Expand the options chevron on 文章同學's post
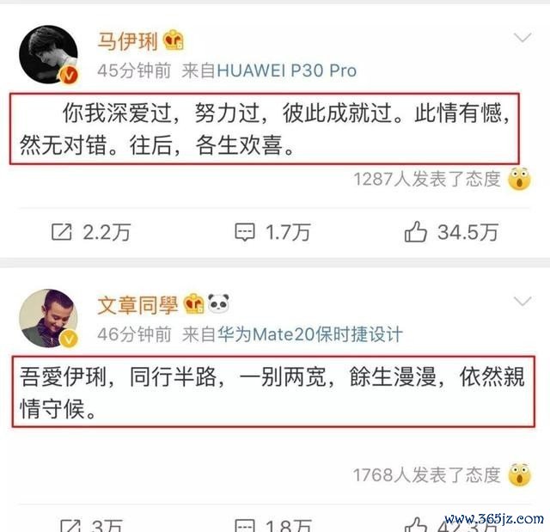Image resolution: width=550 pixels, height=532 pixels. pyautogui.click(x=522, y=301)
